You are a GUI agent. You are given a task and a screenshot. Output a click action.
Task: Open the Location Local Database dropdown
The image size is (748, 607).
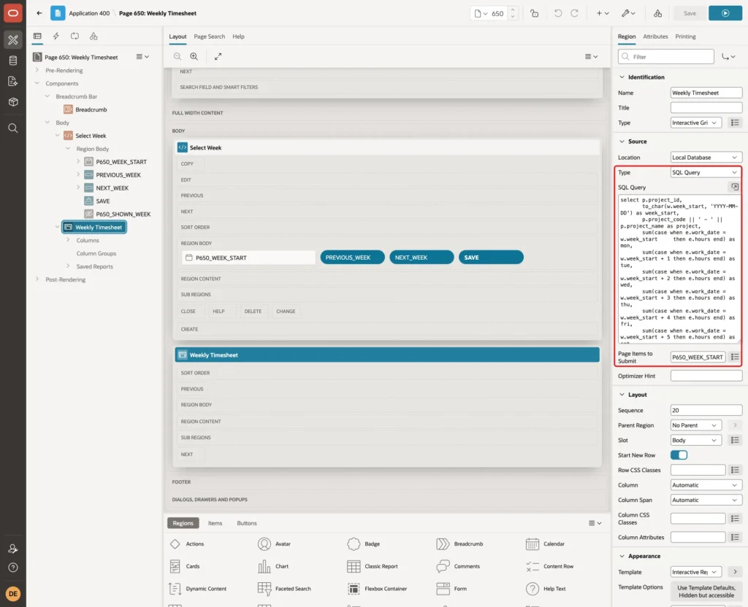[706, 158]
